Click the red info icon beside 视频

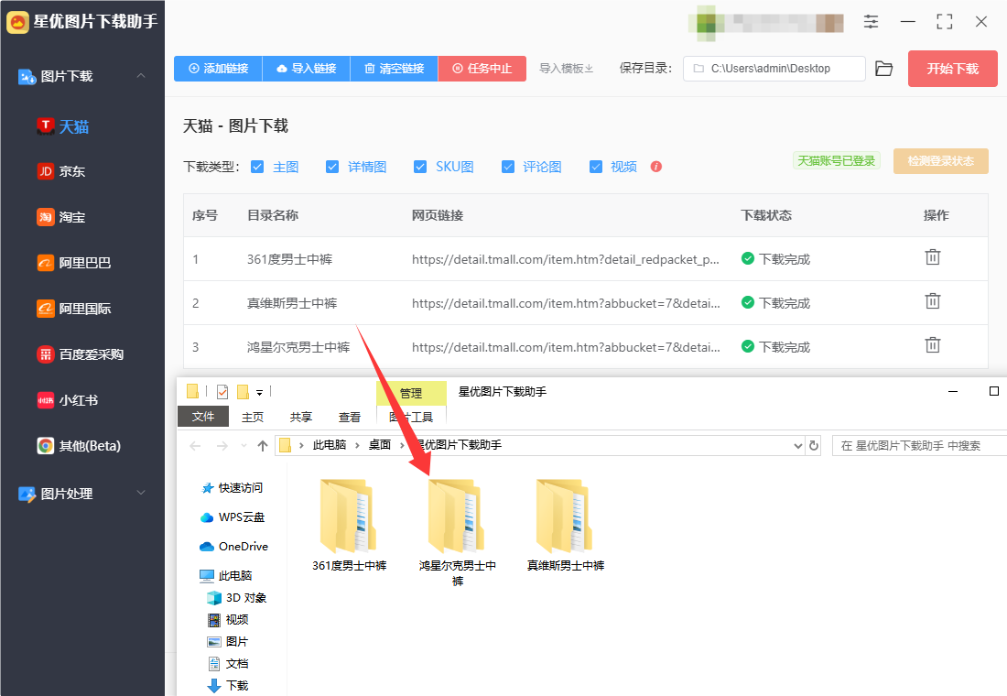click(655, 167)
